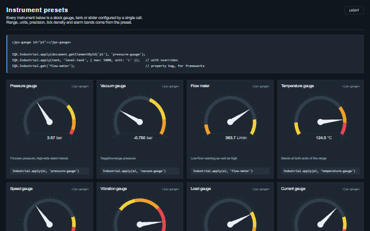This screenshot has height=231, width=370.
Task: Click the Speed gauge card title
Action: [21, 189]
